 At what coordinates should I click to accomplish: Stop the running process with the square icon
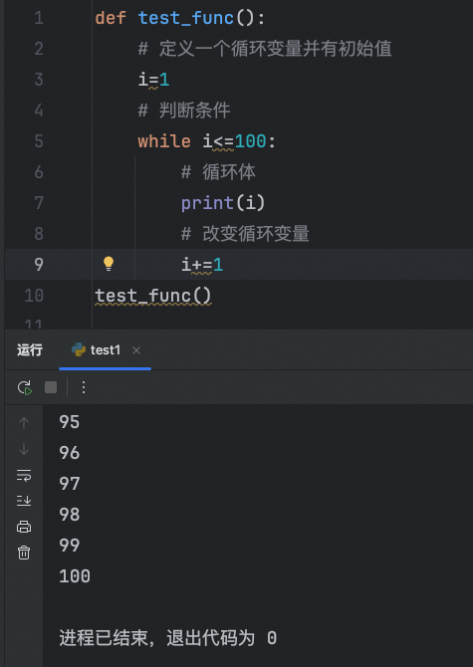[x=51, y=387]
